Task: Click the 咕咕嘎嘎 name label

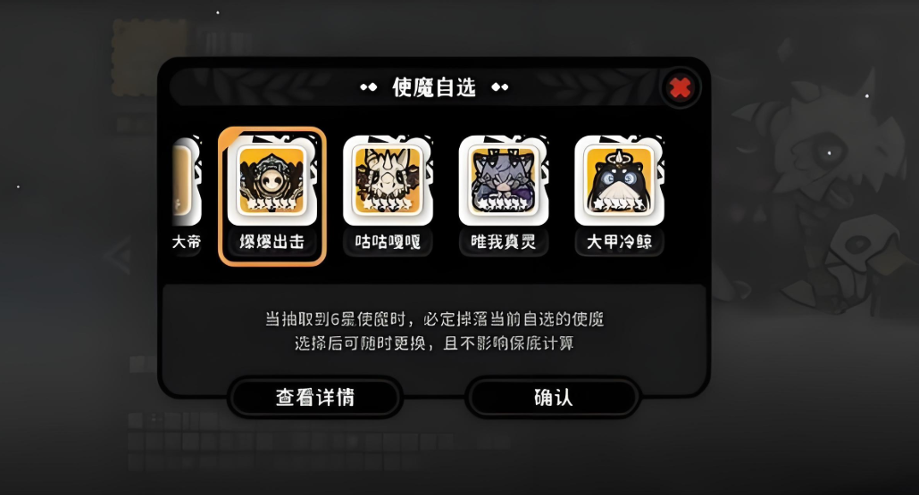Action: pyautogui.click(x=388, y=241)
